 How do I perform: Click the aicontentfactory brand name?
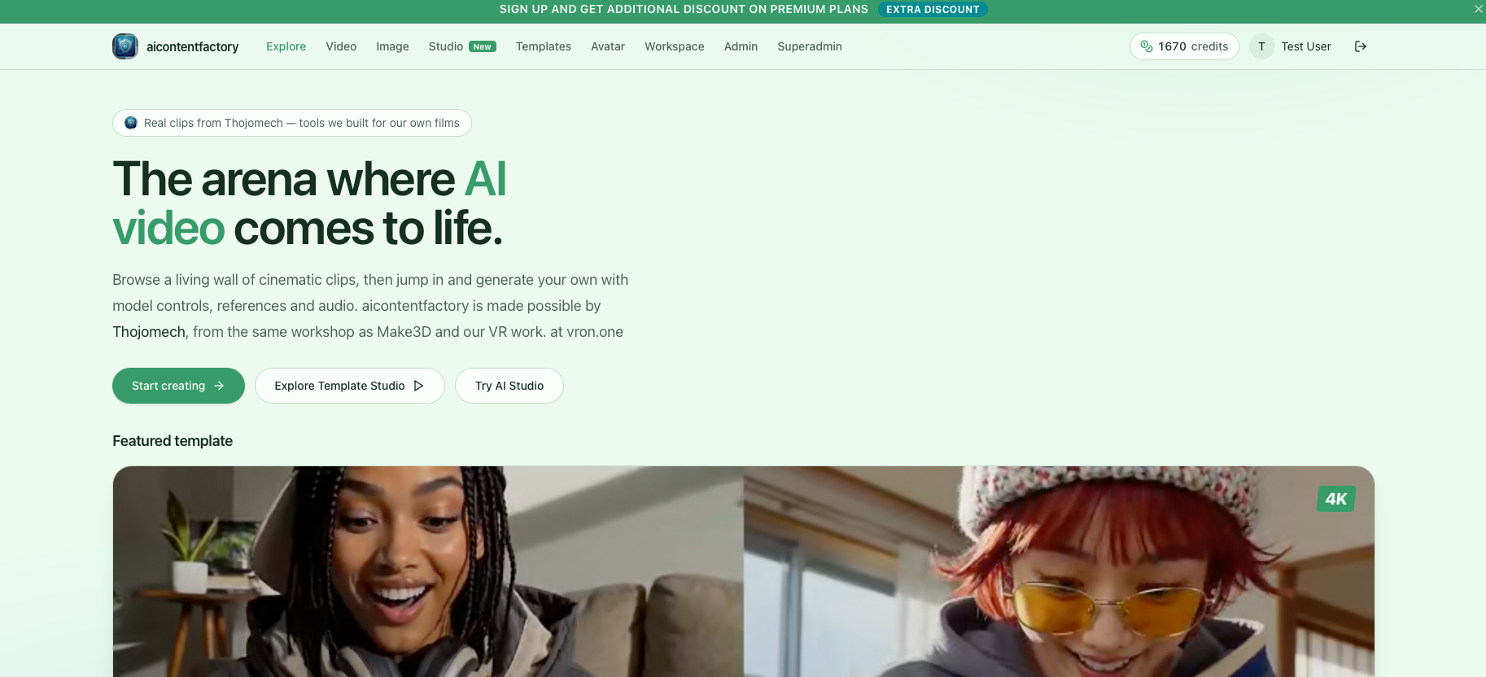pyautogui.click(x=193, y=46)
